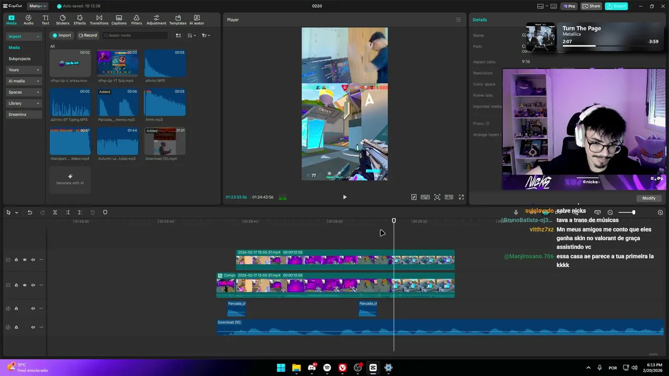Play the preview video
The height and width of the screenshot is (376, 669).
click(x=344, y=197)
